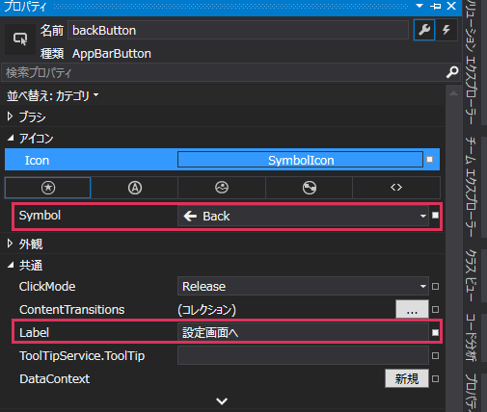Open the Symbol Back dropdown
Viewport: 487px width, 412px height.
(x=303, y=216)
